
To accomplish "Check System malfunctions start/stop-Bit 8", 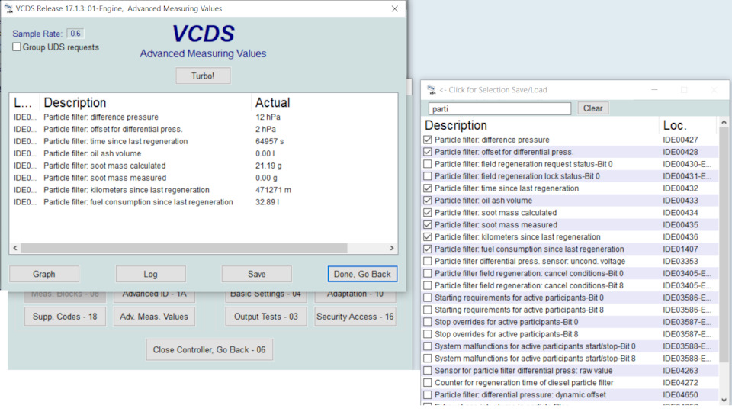I will point(428,358).
